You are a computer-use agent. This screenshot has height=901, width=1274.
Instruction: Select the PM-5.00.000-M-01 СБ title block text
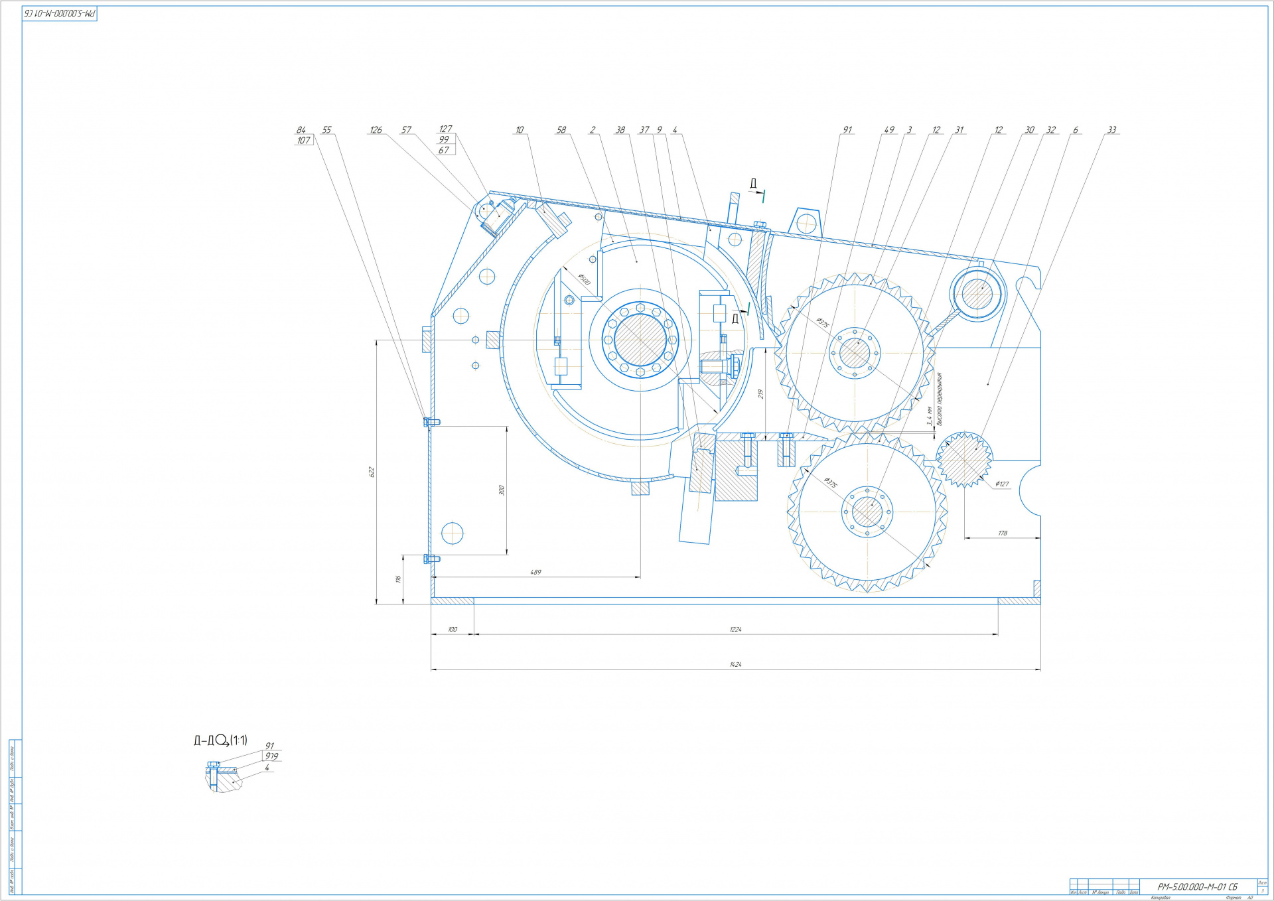(1197, 886)
